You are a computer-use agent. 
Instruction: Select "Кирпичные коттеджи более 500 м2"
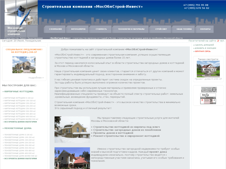[21, 119]
